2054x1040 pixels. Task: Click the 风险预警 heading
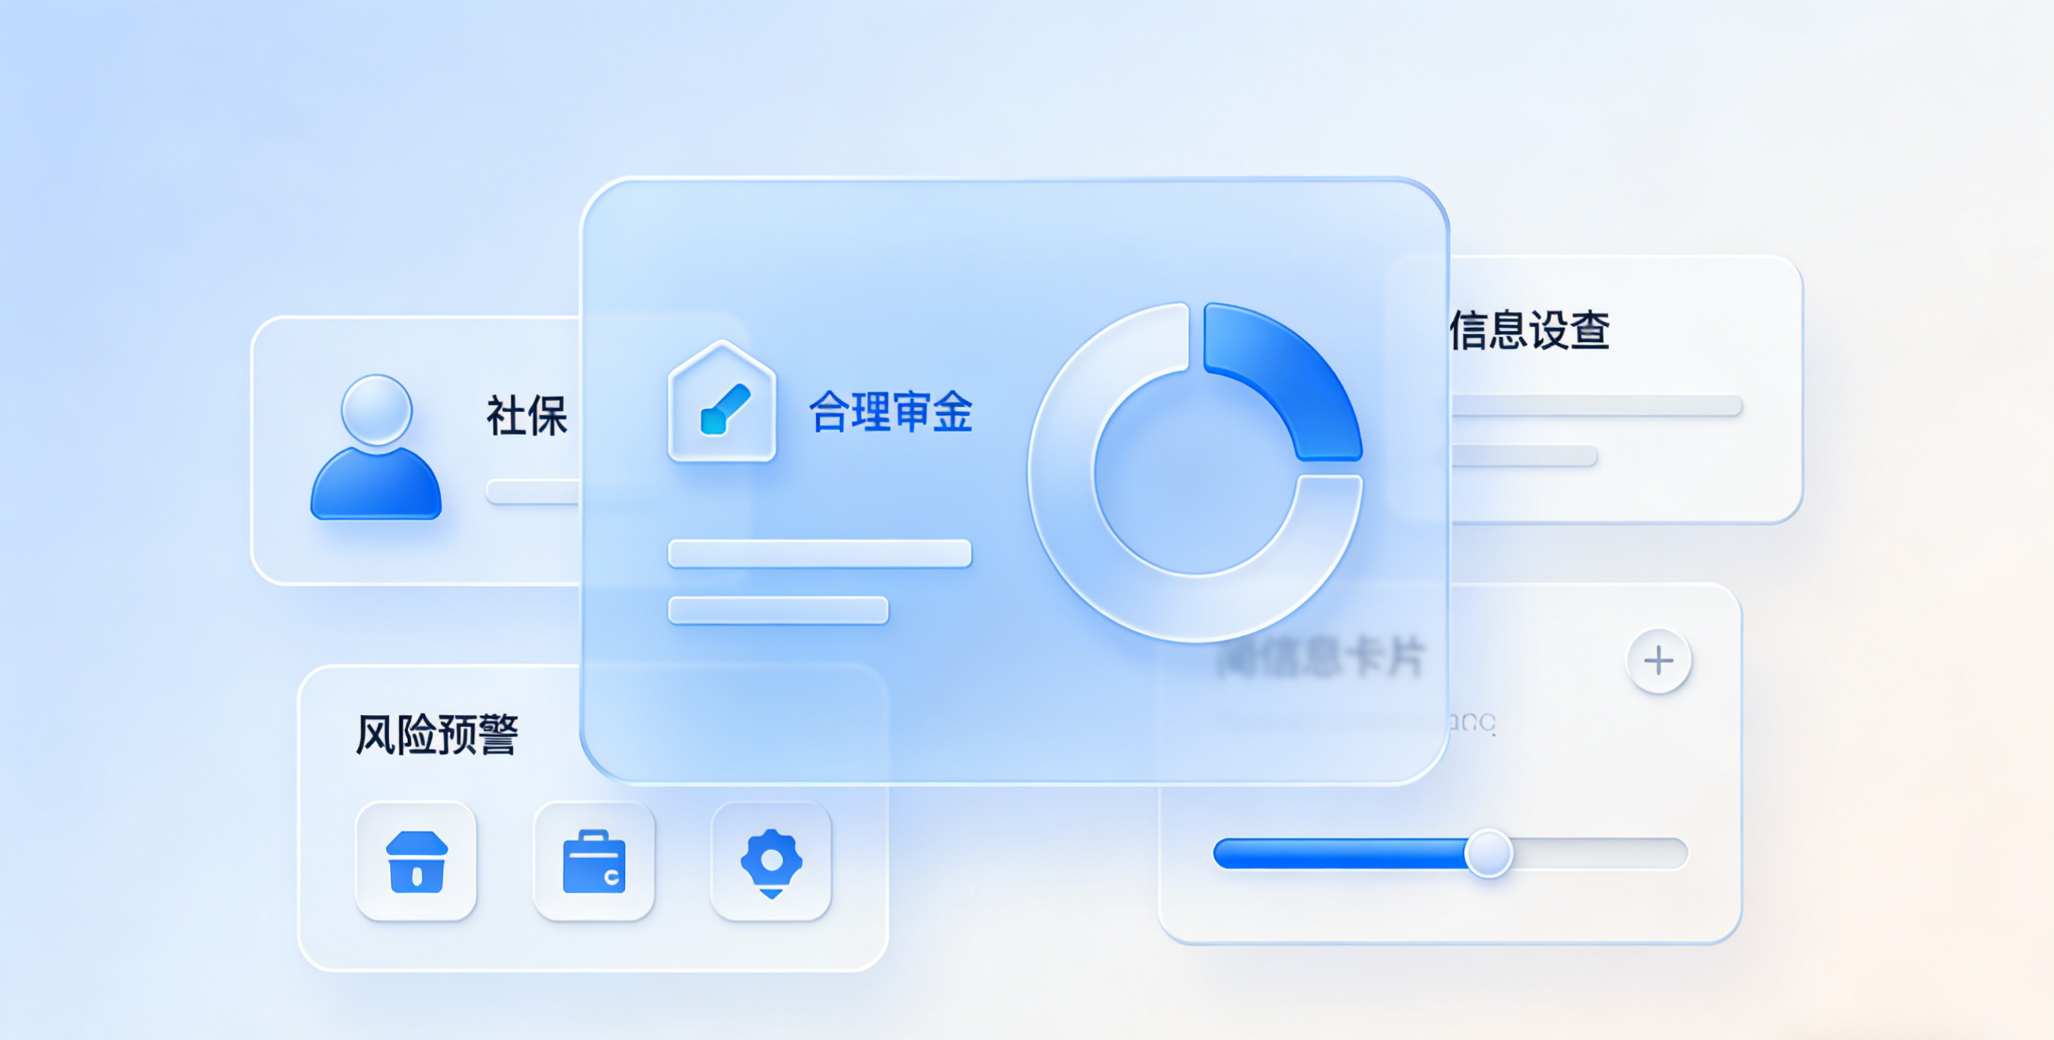pos(437,734)
